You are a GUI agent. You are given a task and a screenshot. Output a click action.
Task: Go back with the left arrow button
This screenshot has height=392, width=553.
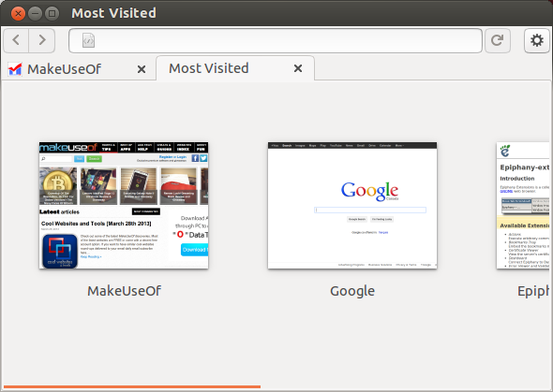tap(16, 40)
